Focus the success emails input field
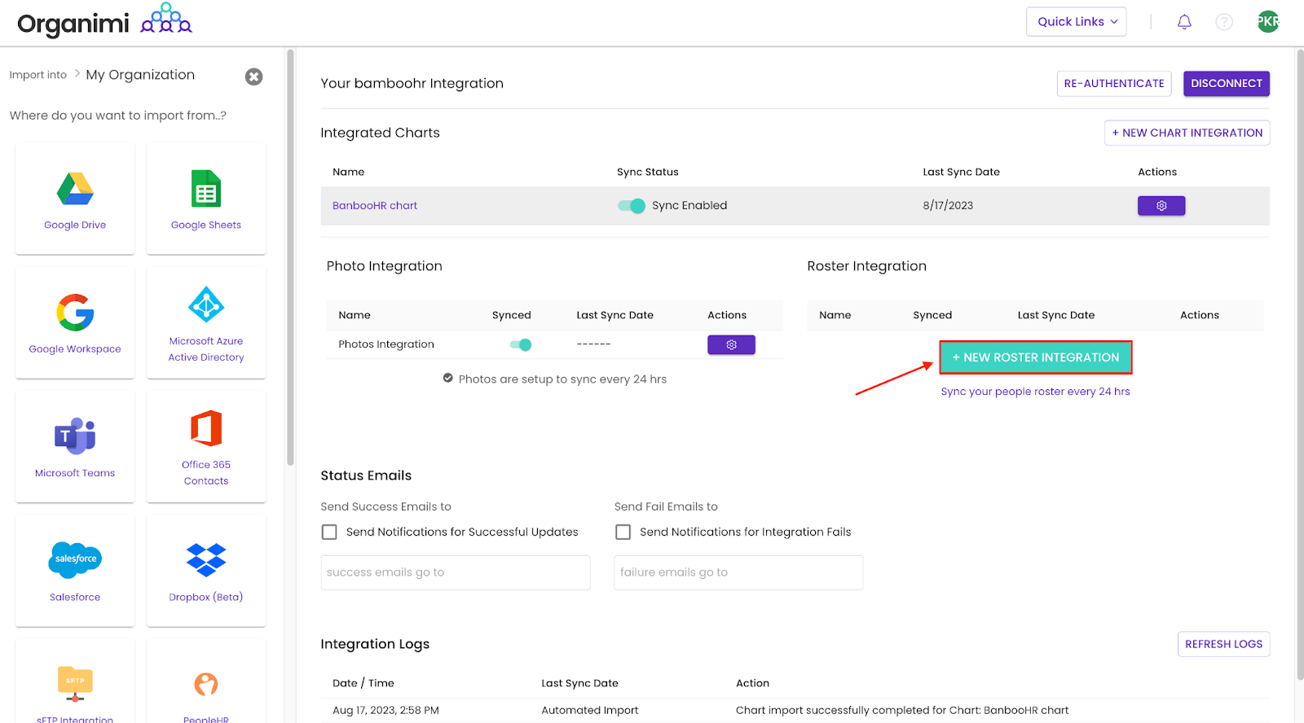This screenshot has width=1304, height=723. coord(456,572)
